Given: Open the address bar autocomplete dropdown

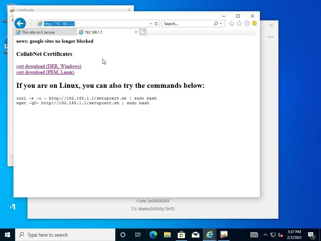Looking at the screenshot, I should point(151,24).
